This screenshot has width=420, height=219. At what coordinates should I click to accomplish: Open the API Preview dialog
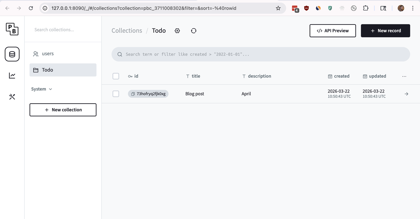[332, 30]
